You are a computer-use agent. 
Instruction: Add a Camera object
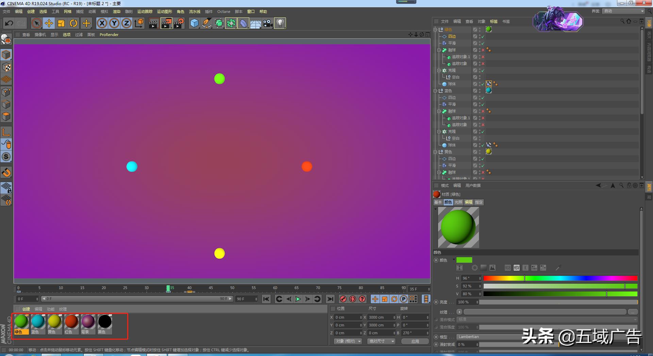[268, 23]
